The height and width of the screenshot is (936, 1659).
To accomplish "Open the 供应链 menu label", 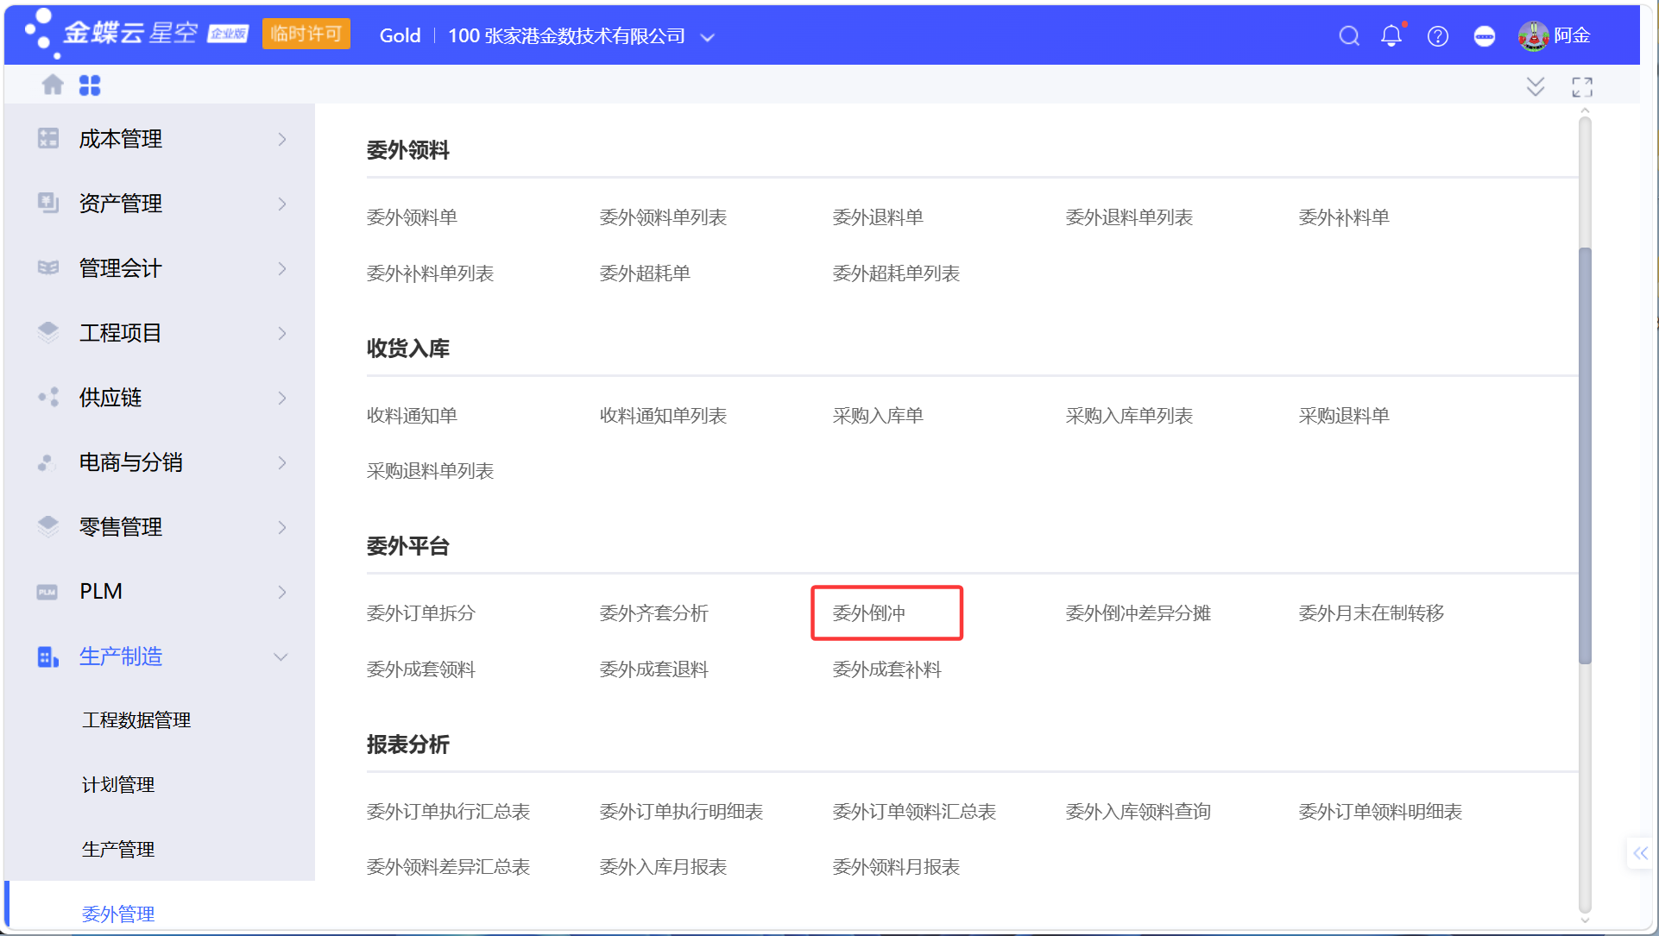I will 110,397.
